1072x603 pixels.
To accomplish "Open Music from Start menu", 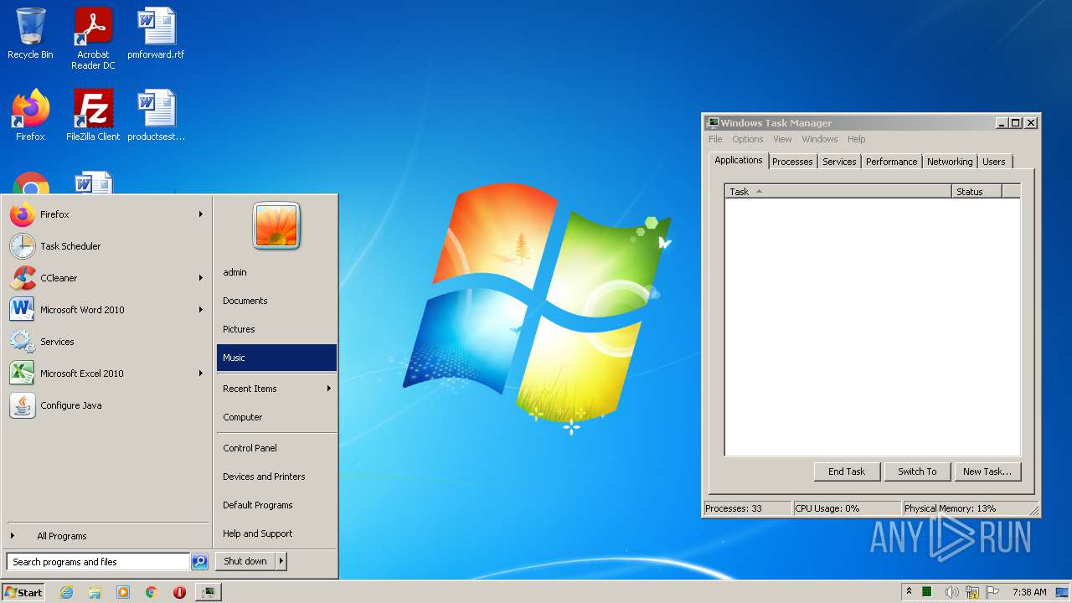I will point(276,358).
